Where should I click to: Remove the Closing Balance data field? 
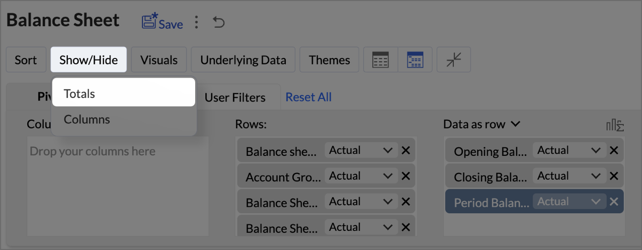(x=614, y=176)
